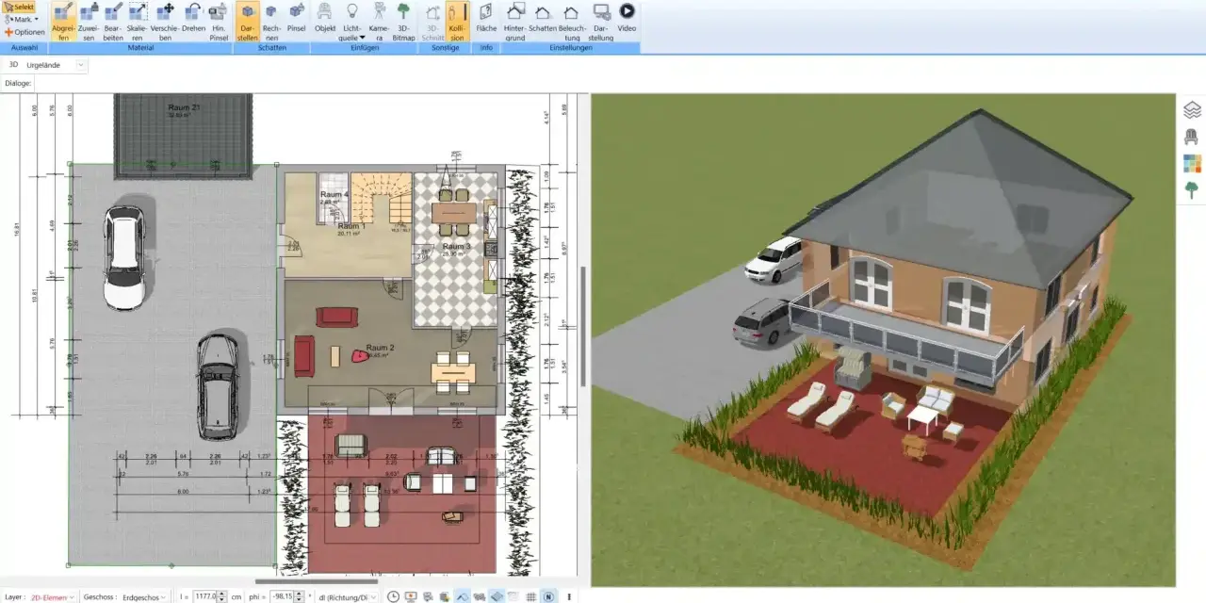Click the length l input field
This screenshot has width=1206, height=603.
tap(204, 596)
